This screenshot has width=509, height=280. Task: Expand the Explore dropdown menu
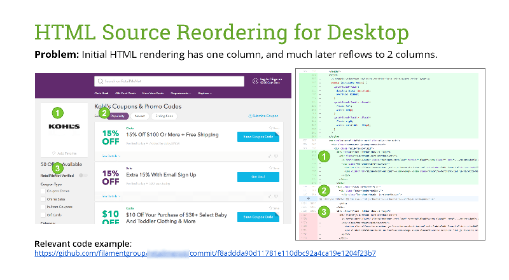pos(205,93)
